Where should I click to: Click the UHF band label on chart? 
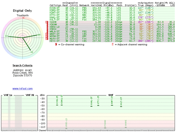111,95
